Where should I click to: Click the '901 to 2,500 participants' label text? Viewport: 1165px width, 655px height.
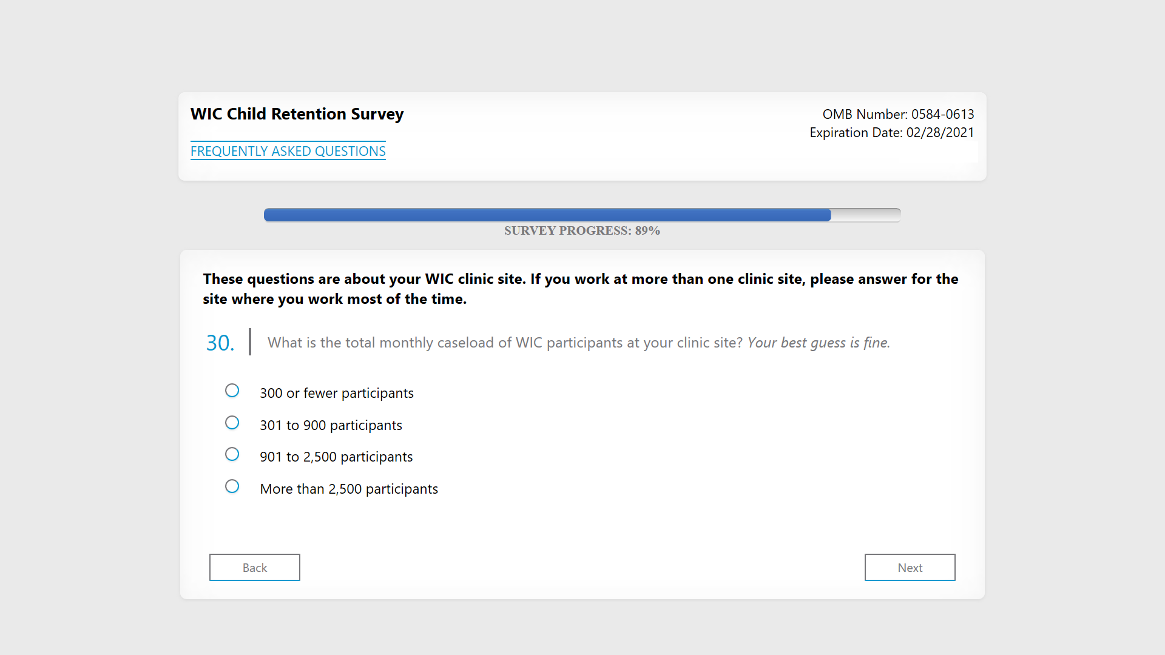pyautogui.click(x=336, y=457)
